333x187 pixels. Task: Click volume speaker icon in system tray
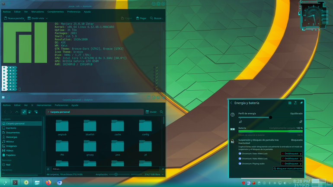tap(285, 183)
